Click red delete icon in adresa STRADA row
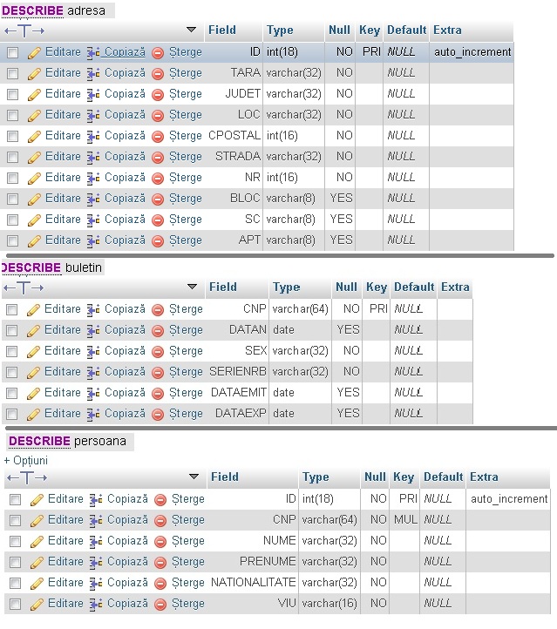 click(158, 157)
